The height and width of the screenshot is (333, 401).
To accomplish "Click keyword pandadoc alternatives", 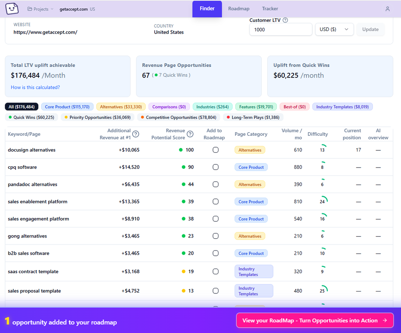I will (x=33, y=184).
